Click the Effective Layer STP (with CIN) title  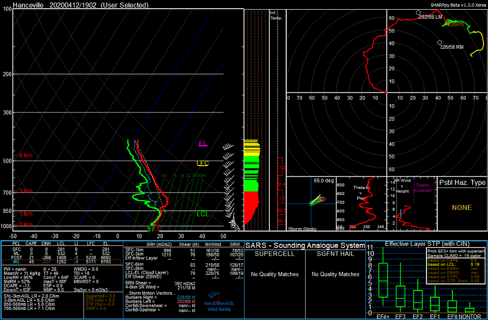coord(426,243)
